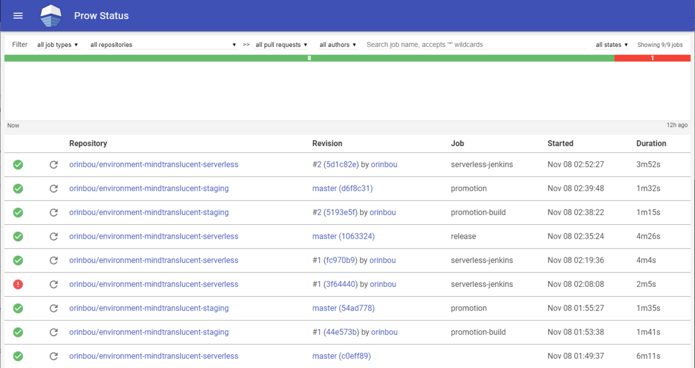Click the red failure icon for #1 (3f64440)

(18, 285)
